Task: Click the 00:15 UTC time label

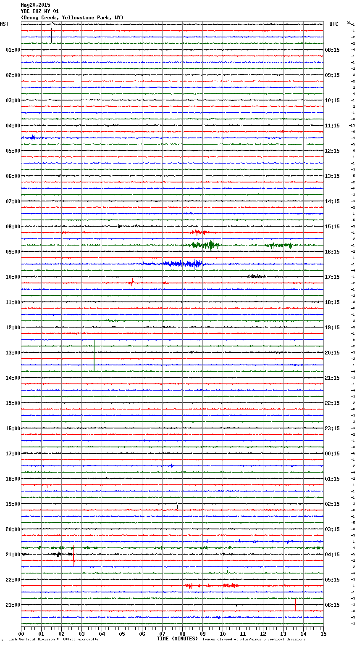Action: pos(332,454)
